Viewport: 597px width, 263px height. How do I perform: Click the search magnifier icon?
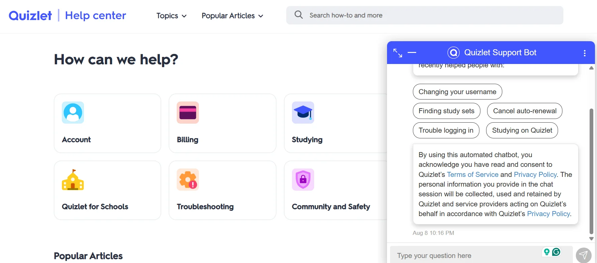tap(298, 15)
